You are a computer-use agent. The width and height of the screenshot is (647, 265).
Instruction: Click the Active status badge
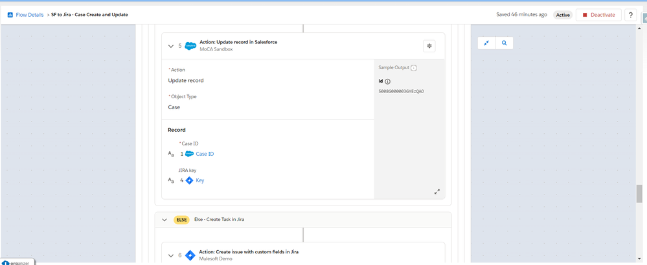[x=563, y=15]
